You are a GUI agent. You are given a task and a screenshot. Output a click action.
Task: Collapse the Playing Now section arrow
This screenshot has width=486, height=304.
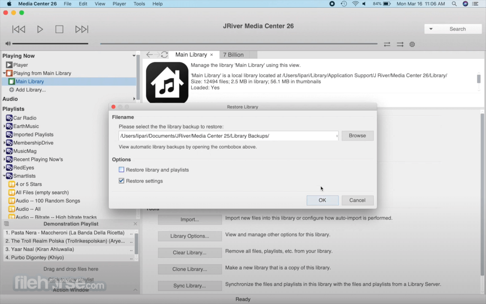point(134,56)
